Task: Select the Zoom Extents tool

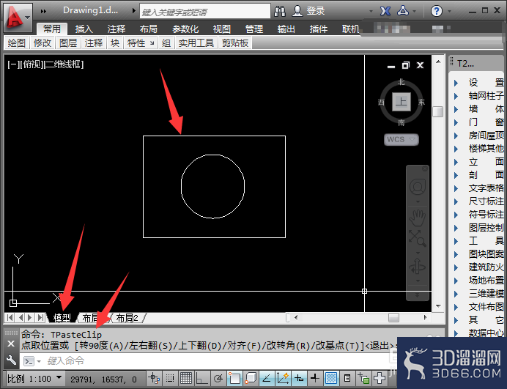Action: coord(418,238)
